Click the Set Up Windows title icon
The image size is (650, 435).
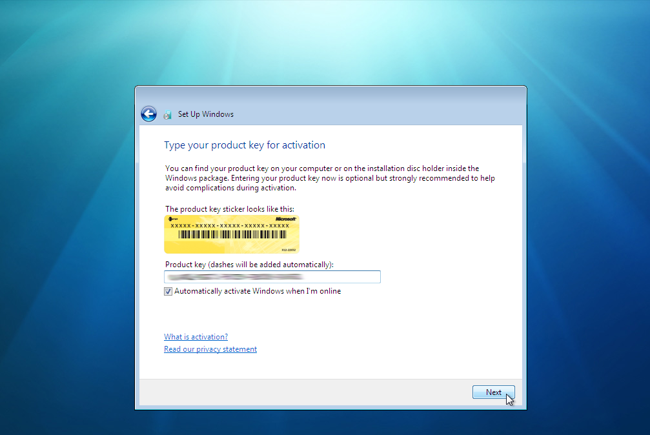click(167, 115)
